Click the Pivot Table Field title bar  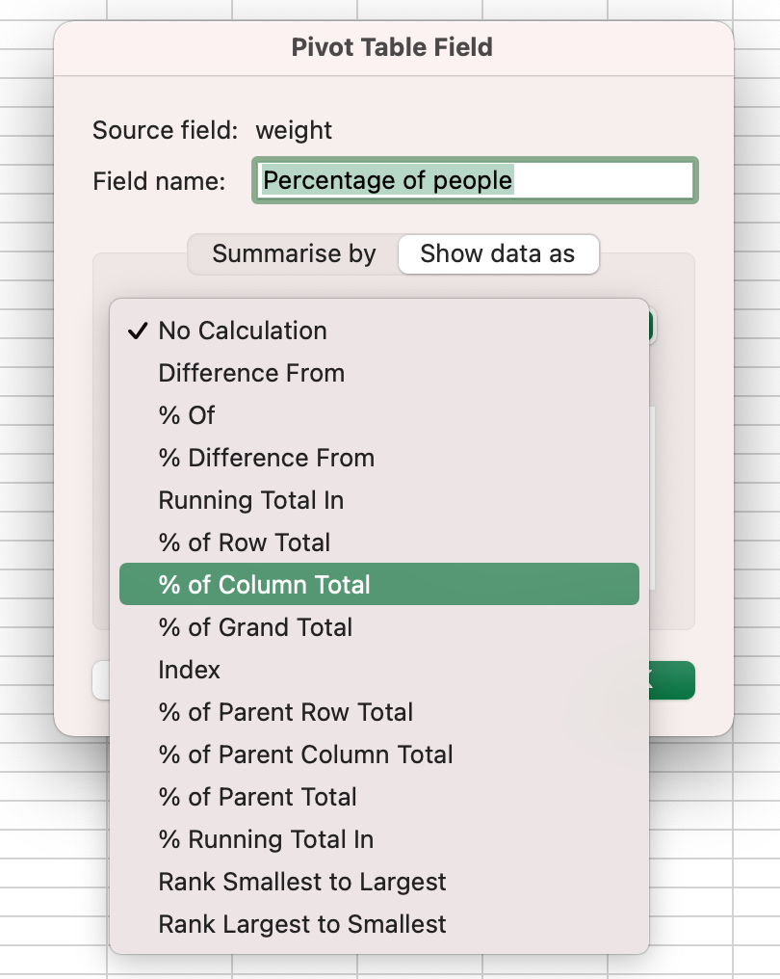(x=392, y=47)
